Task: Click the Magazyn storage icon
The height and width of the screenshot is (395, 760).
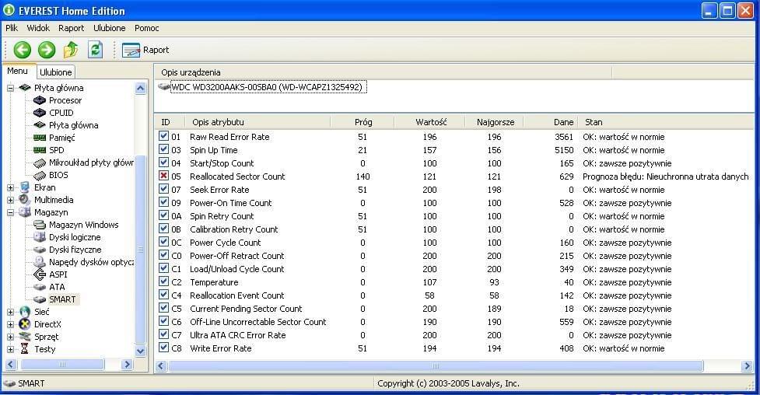Action: coord(24,212)
